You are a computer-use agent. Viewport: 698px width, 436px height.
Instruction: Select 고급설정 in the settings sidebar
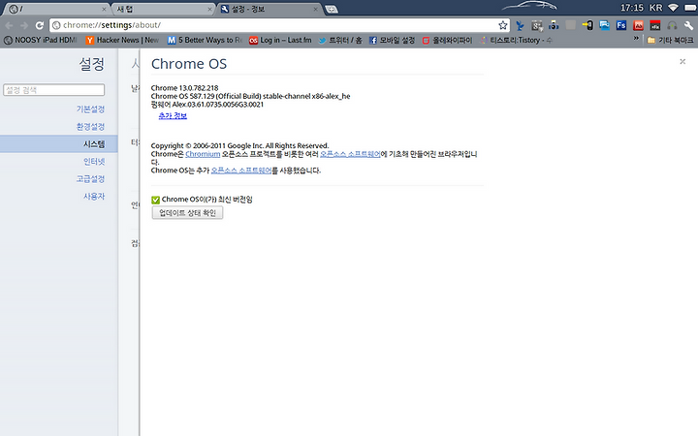click(x=90, y=178)
